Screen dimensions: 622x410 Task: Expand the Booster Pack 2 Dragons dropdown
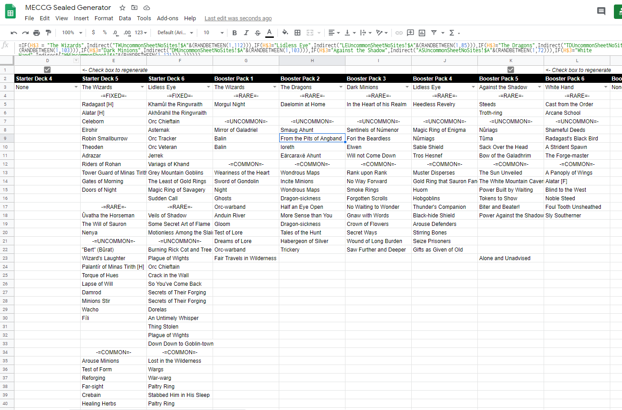click(x=341, y=87)
